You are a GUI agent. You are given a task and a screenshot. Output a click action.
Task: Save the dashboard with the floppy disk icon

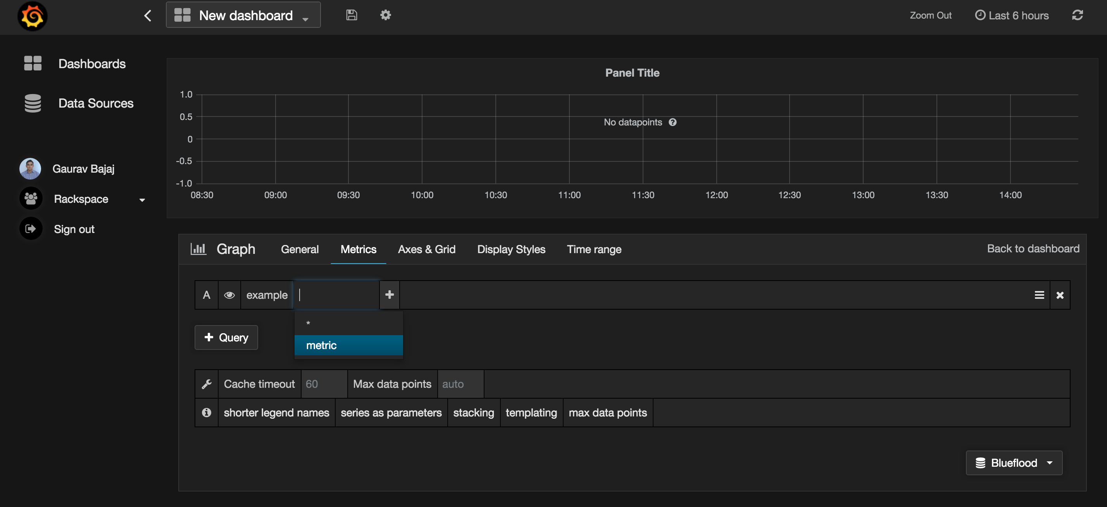pyautogui.click(x=352, y=15)
